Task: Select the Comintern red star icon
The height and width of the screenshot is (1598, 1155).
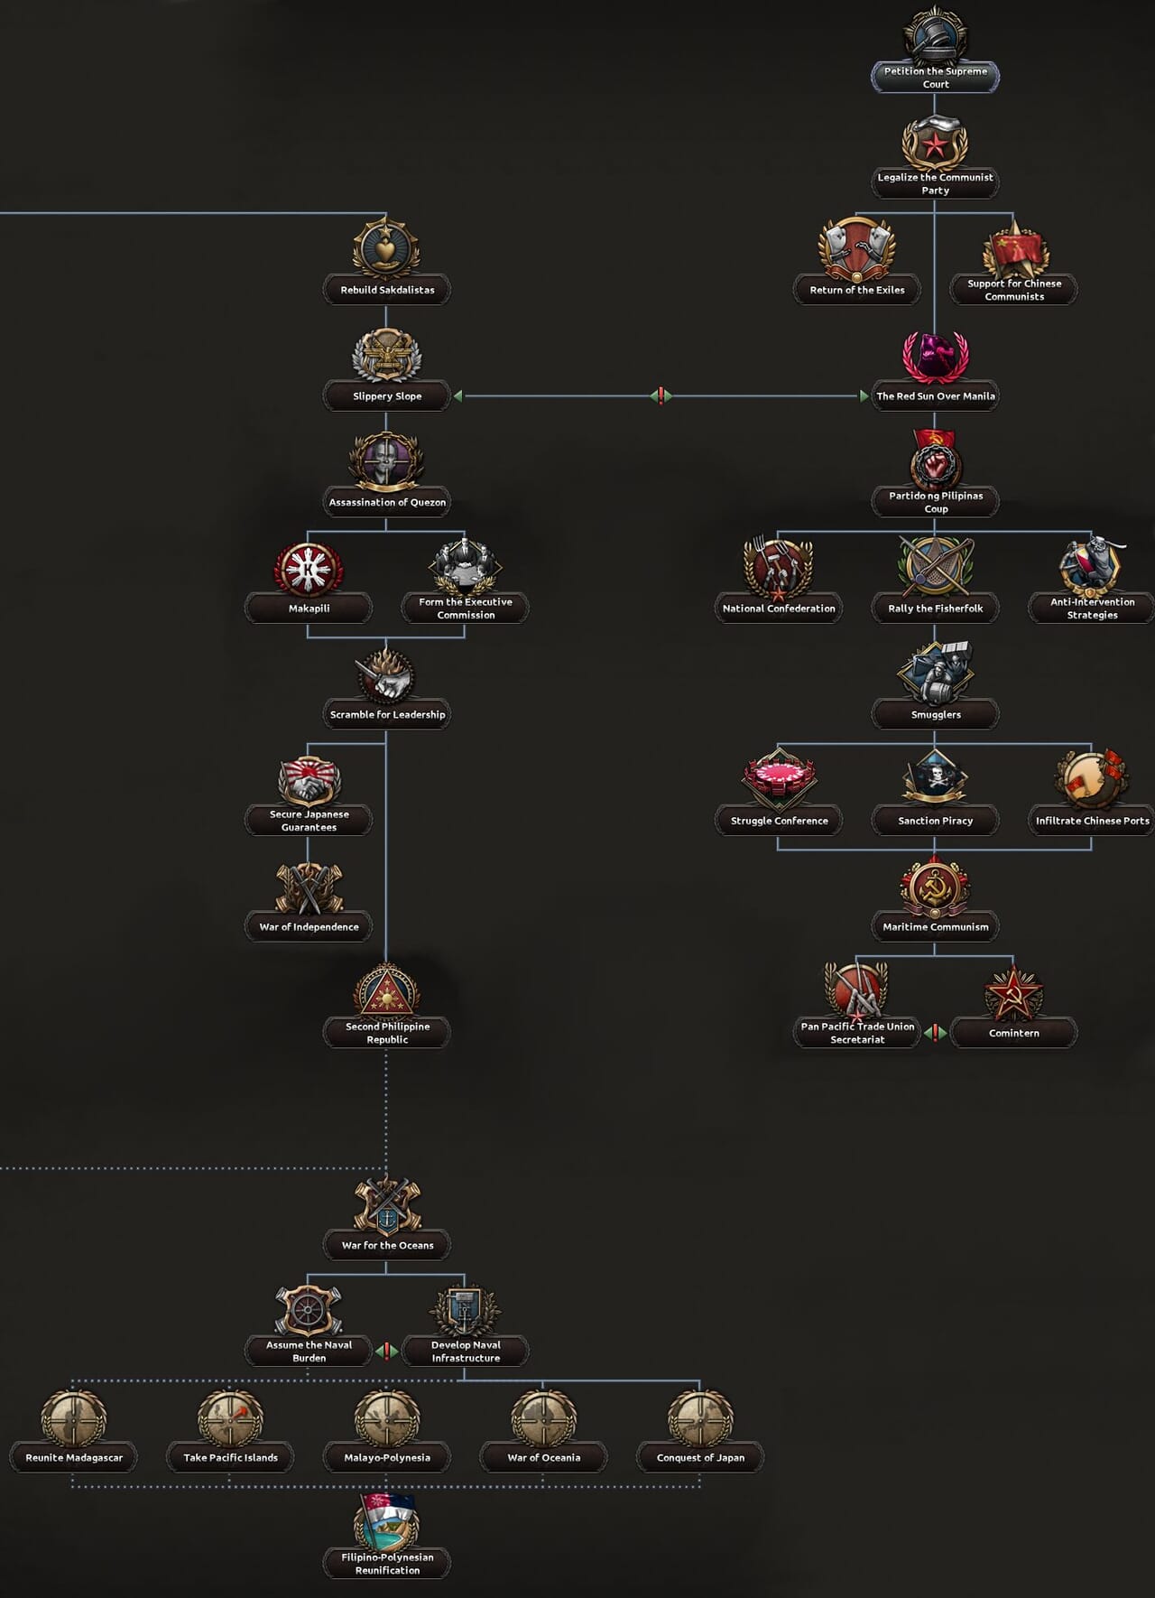Action: [x=1013, y=993]
